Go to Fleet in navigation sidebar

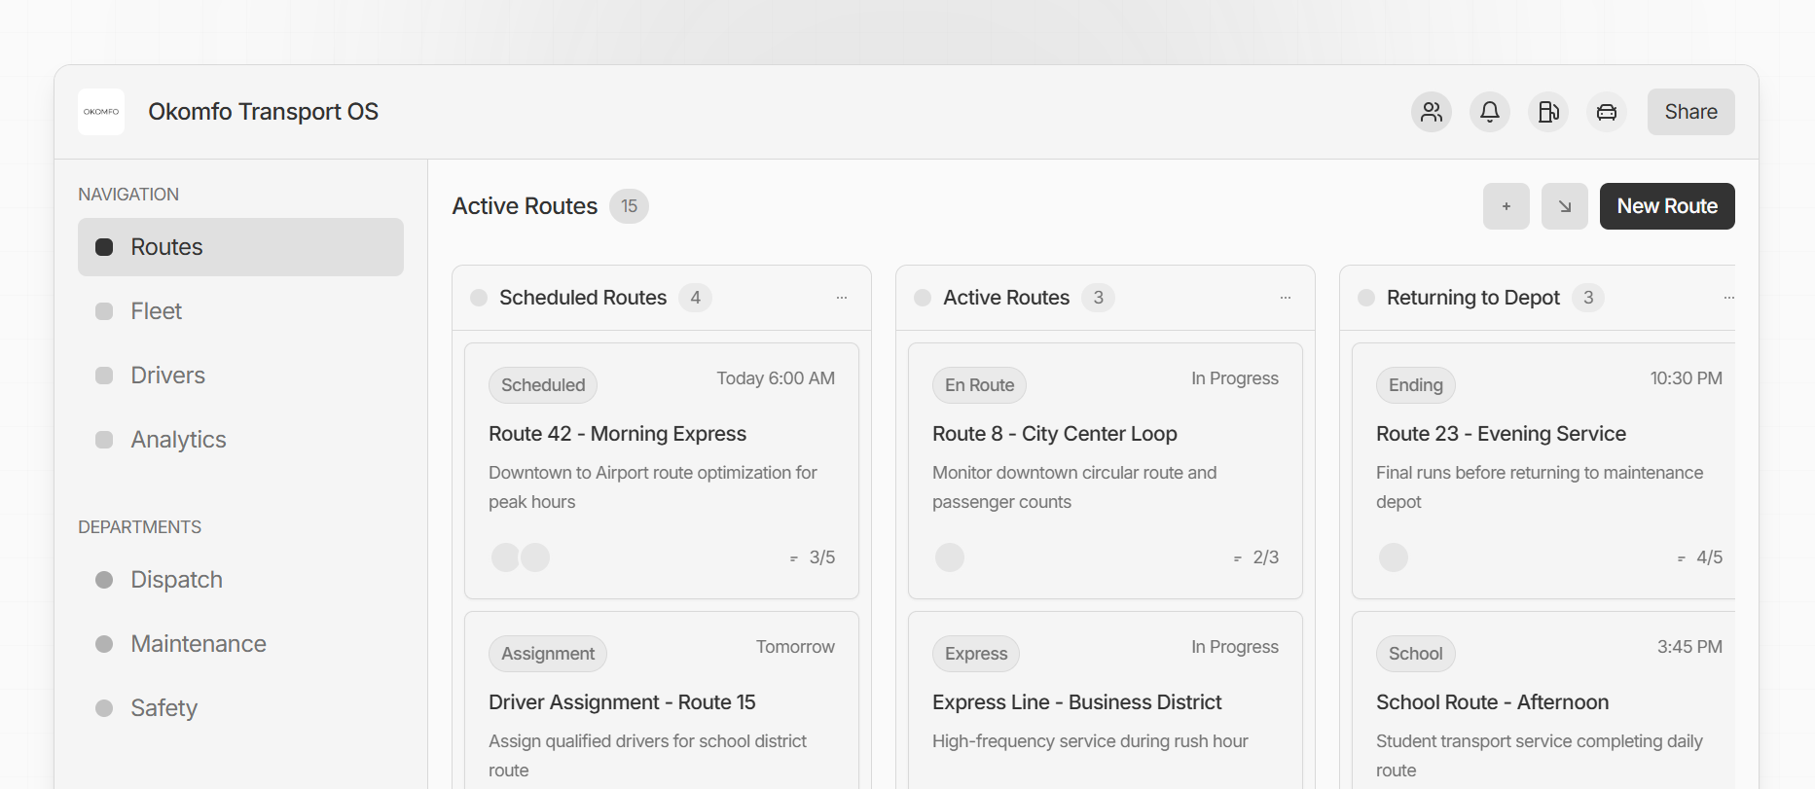(x=240, y=311)
